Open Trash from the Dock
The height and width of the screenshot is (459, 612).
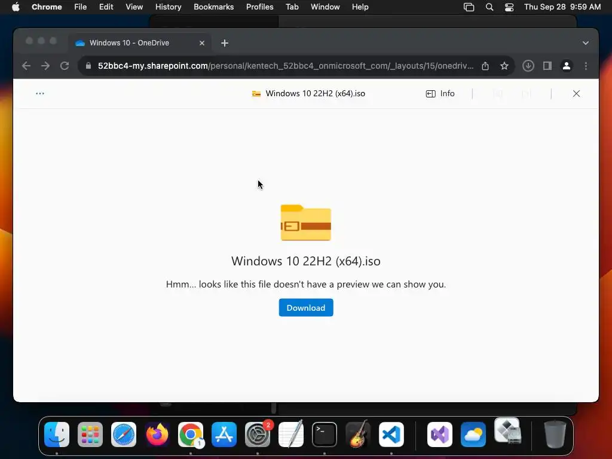[x=555, y=434]
